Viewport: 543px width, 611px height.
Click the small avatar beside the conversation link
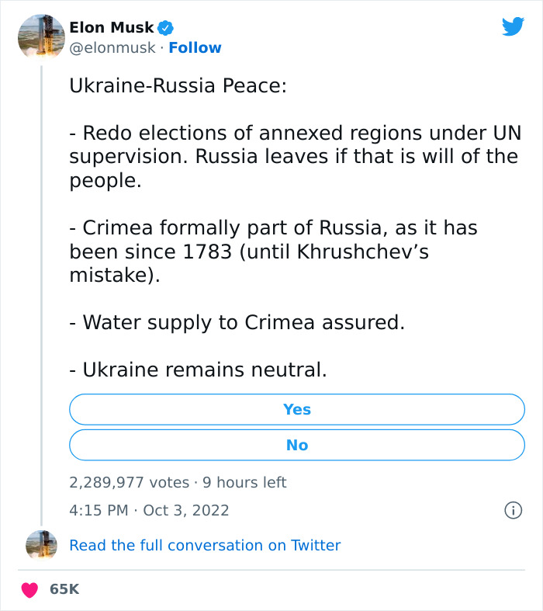tap(40, 545)
